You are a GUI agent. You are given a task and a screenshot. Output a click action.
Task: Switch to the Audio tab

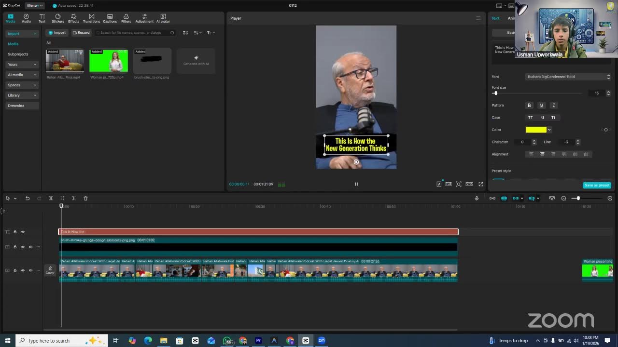pos(26,18)
